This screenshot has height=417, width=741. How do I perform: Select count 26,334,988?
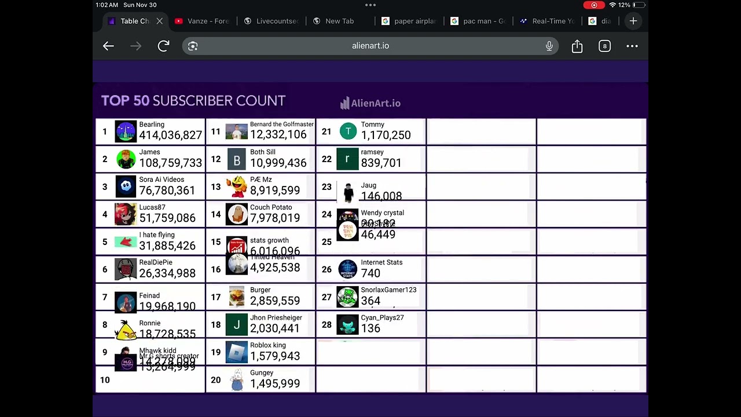click(x=167, y=273)
